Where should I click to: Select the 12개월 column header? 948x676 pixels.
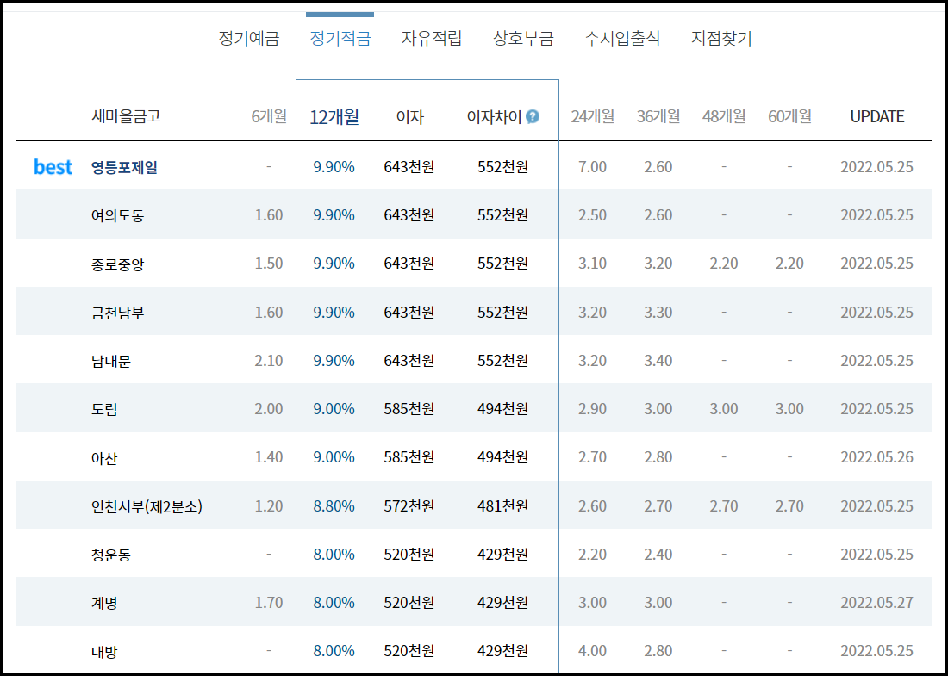[334, 116]
